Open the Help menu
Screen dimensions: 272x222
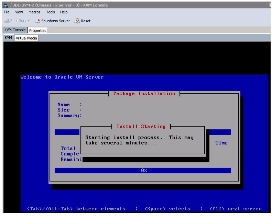[64, 12]
